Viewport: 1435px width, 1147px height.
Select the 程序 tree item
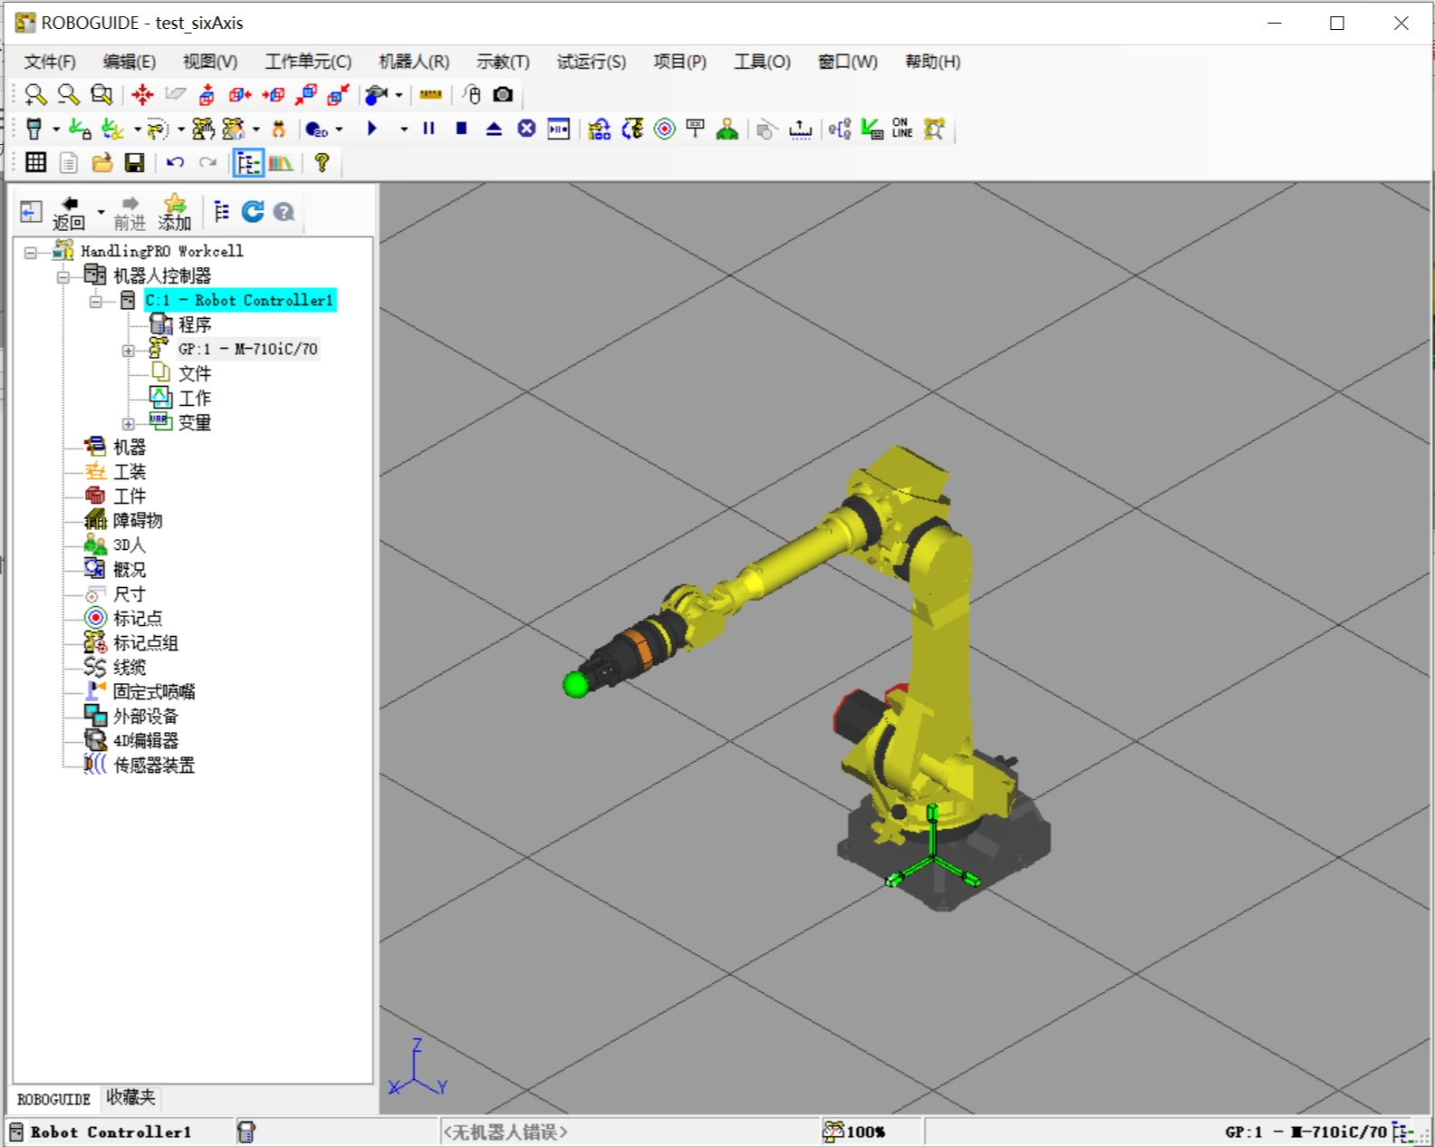pos(194,324)
